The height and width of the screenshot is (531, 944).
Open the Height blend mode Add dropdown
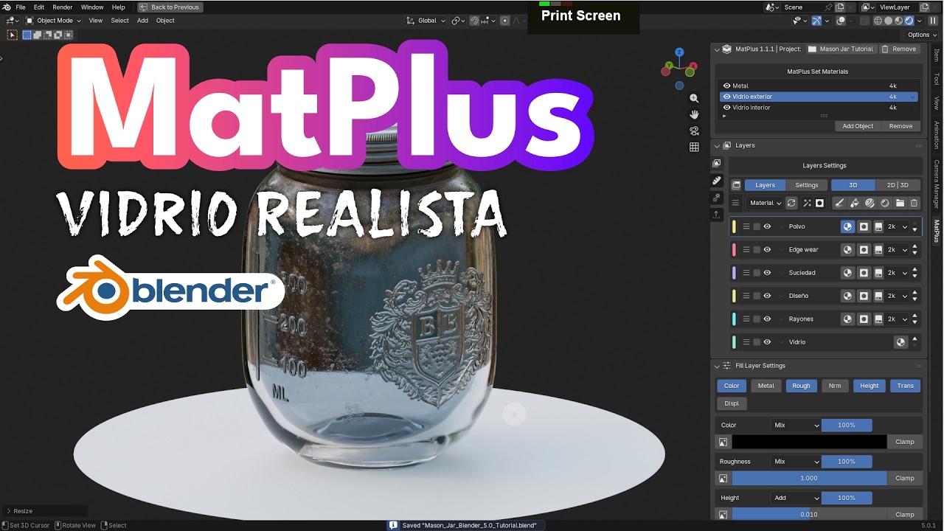point(796,498)
